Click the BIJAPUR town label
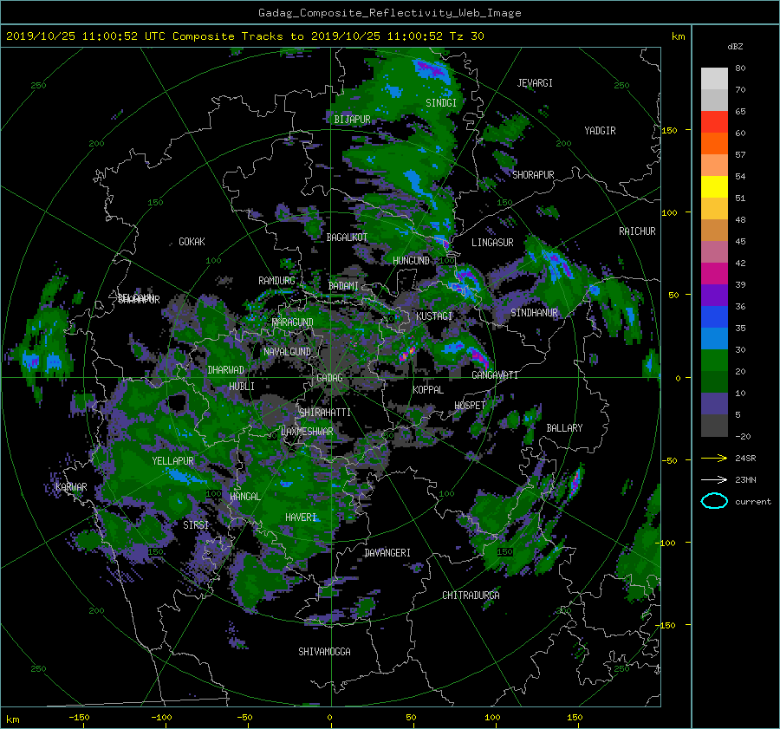 coord(352,120)
